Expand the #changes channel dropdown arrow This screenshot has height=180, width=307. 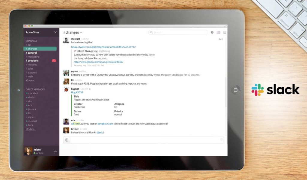[81, 33]
